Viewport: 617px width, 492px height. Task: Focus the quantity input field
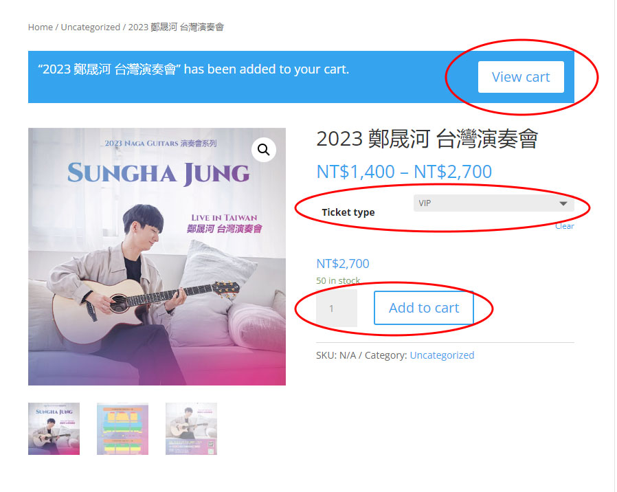(336, 308)
